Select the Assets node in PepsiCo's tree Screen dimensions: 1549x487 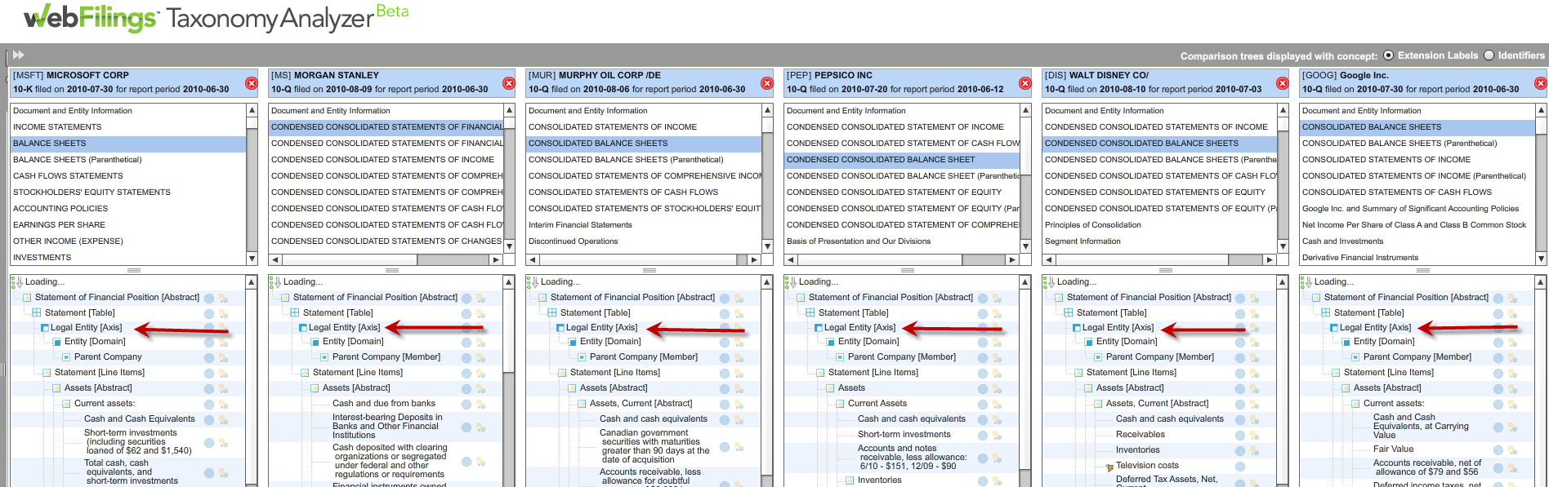click(851, 388)
